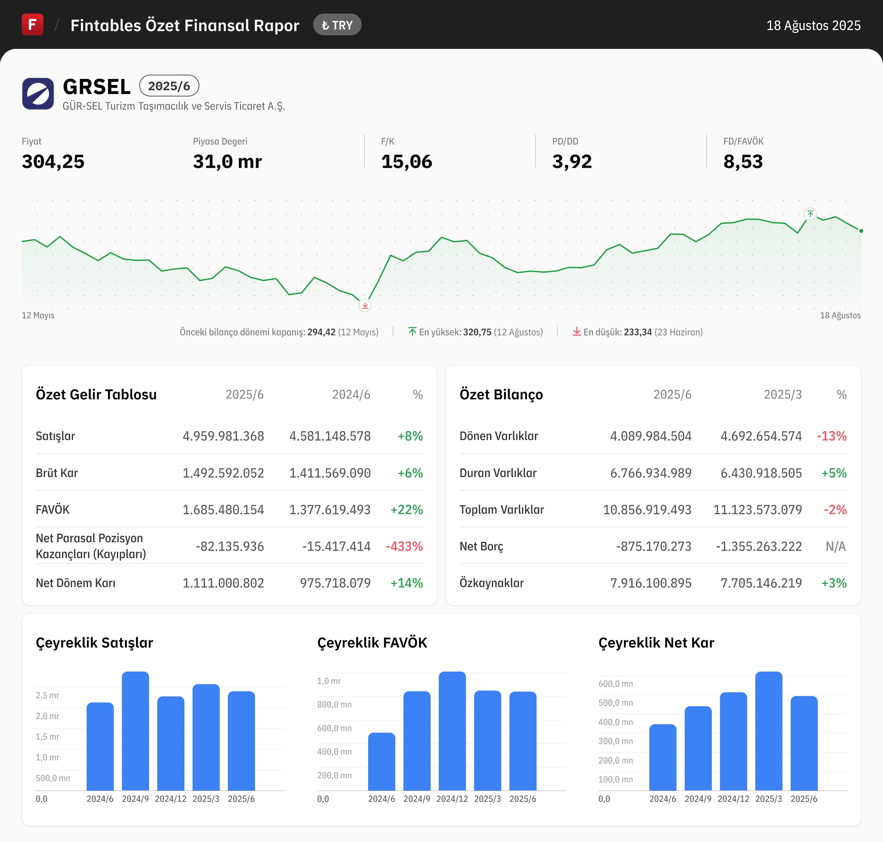
Task: Click the red Fintables F logo
Action: [x=32, y=25]
